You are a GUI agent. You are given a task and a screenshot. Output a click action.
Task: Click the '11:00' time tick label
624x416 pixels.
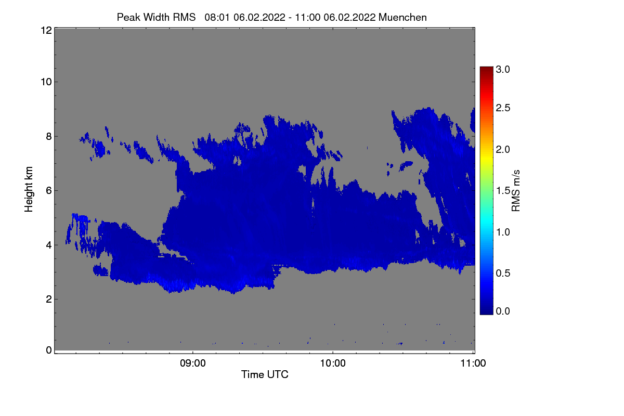coord(473,363)
